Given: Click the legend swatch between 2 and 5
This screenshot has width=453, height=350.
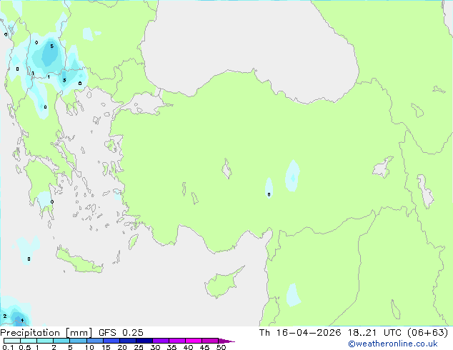Looking at the screenshot, I should coord(61,341).
